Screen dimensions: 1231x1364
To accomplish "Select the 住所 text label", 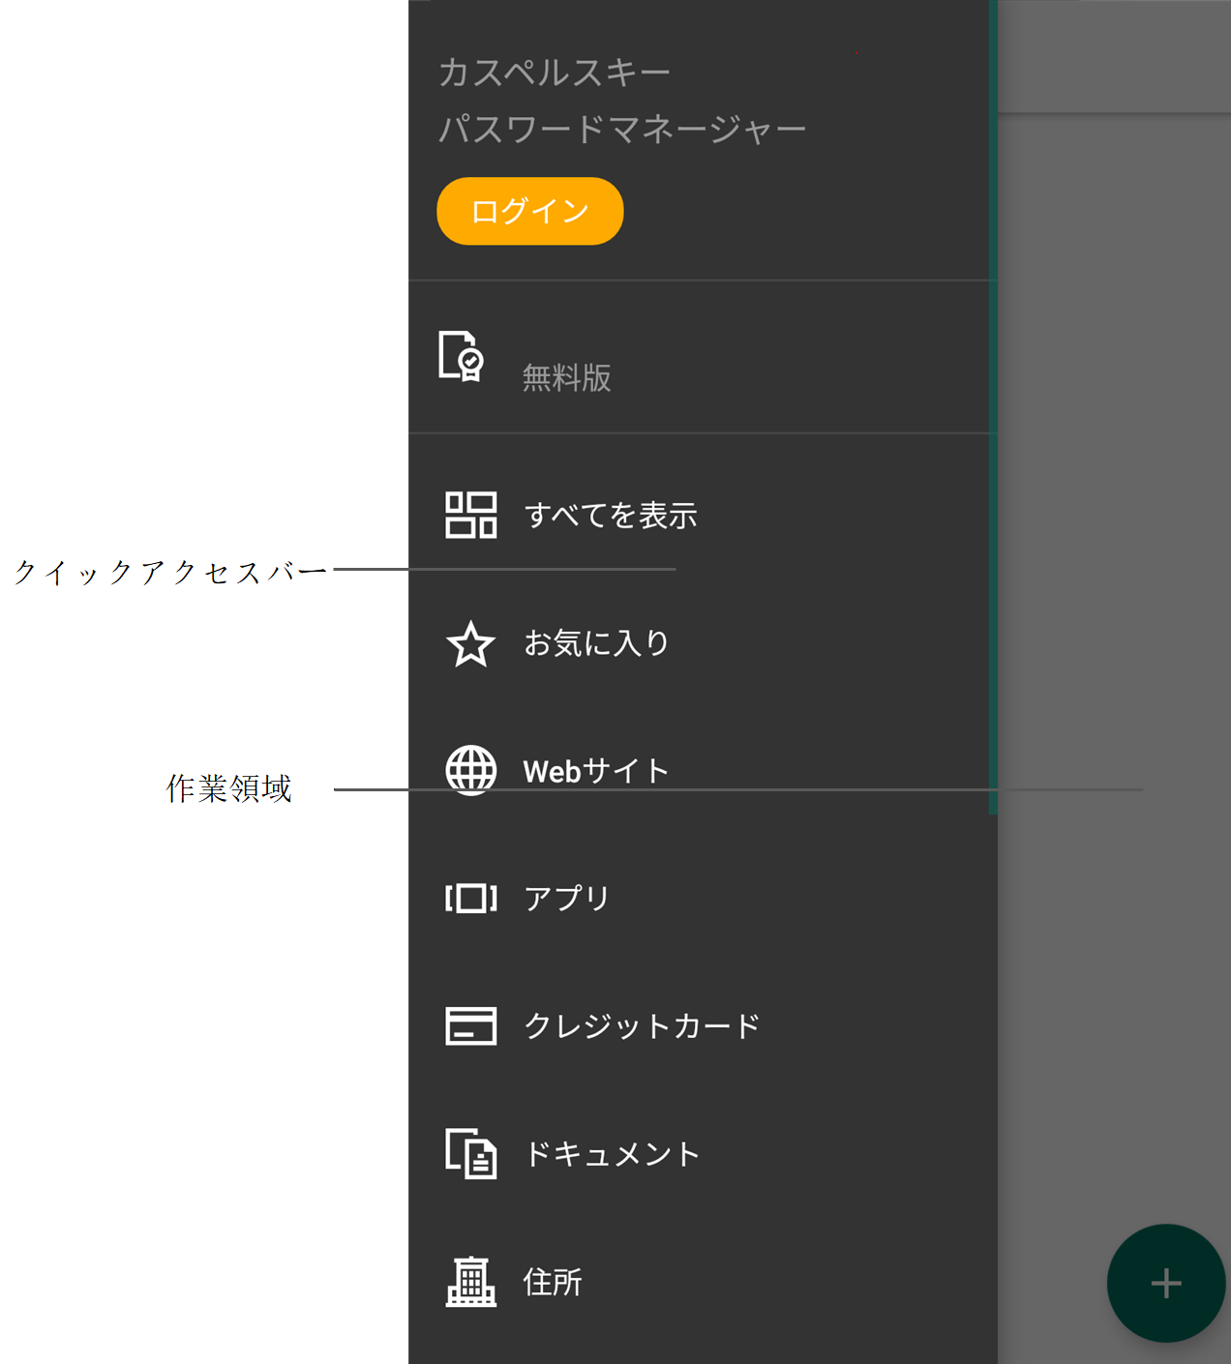I will [x=553, y=1283].
